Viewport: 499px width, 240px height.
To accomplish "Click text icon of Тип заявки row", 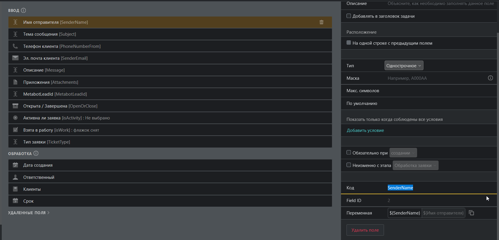I will [15, 142].
